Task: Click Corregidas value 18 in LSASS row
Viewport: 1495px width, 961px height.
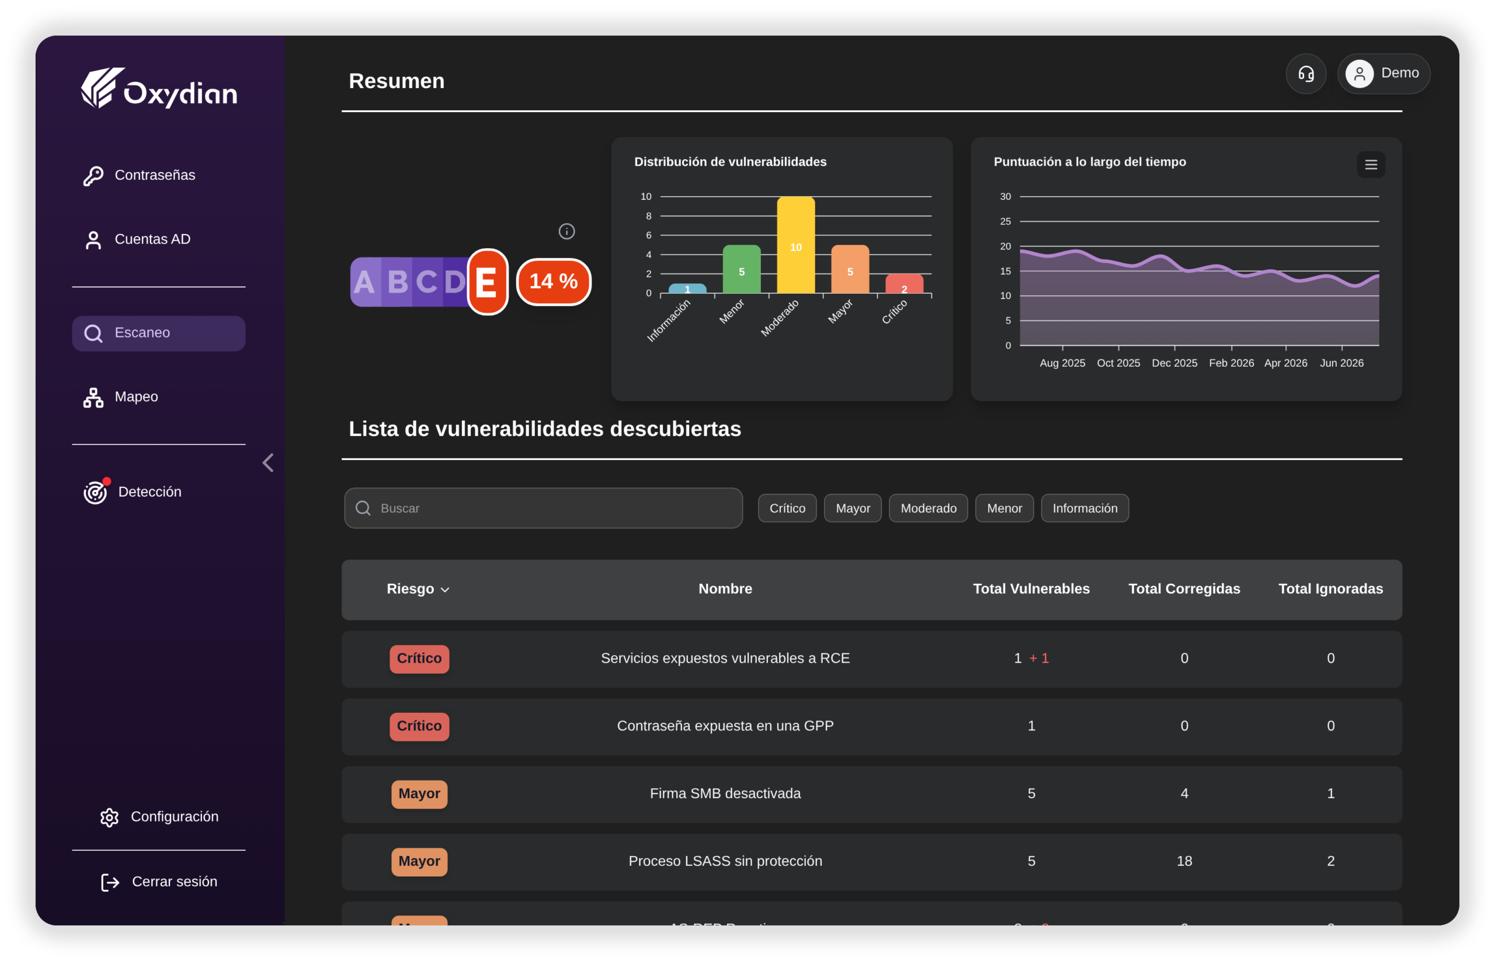Action: (1184, 861)
